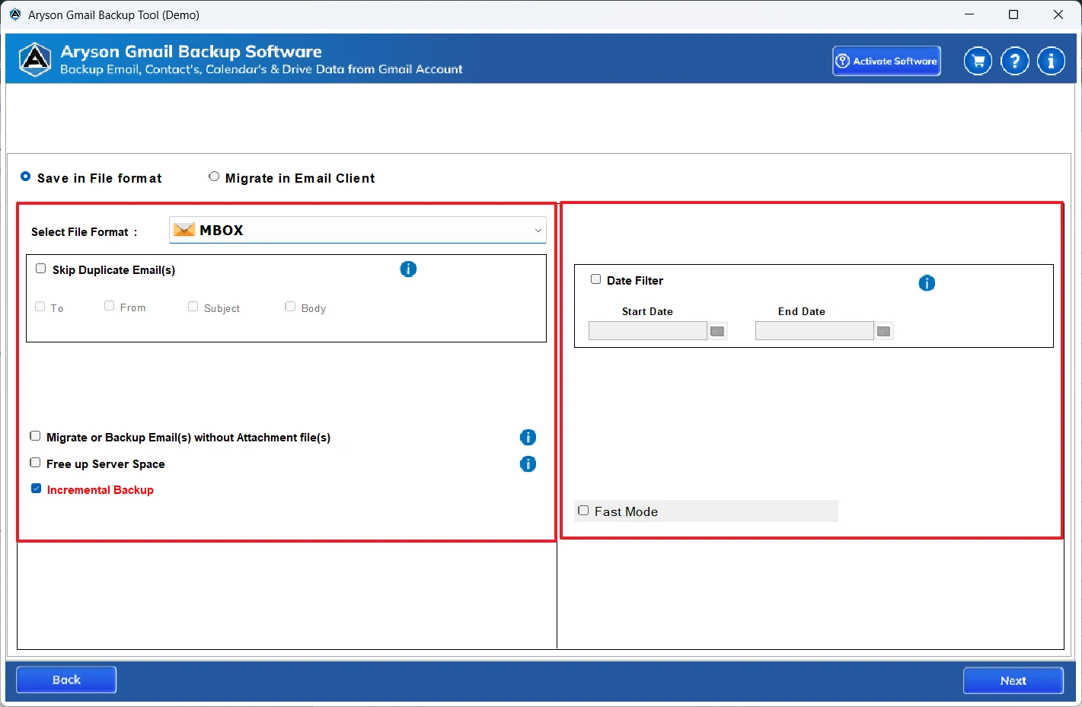Viewport: 1082px width, 707px height.
Task: Enable Free up Server Space checkbox
Action: tap(35, 463)
